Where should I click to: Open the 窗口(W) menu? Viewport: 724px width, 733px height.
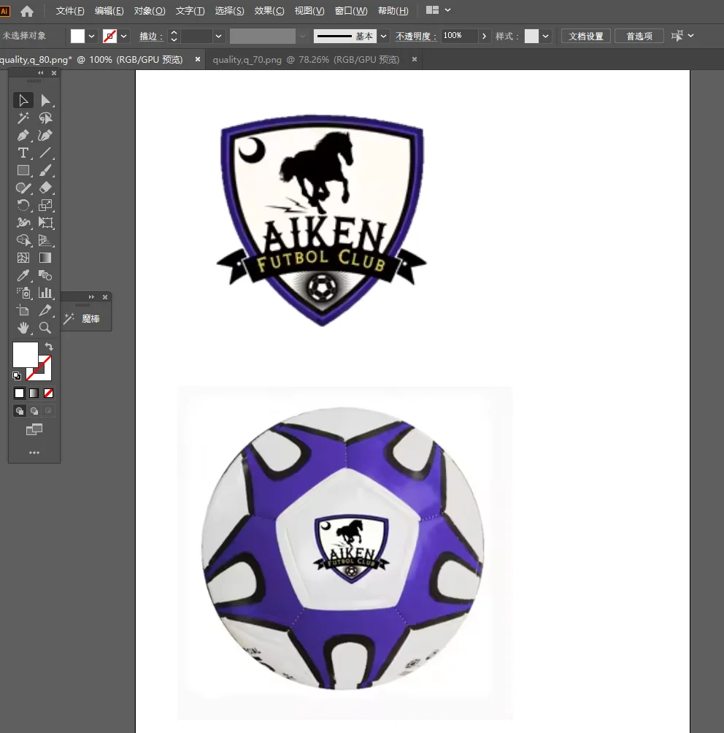tap(351, 11)
